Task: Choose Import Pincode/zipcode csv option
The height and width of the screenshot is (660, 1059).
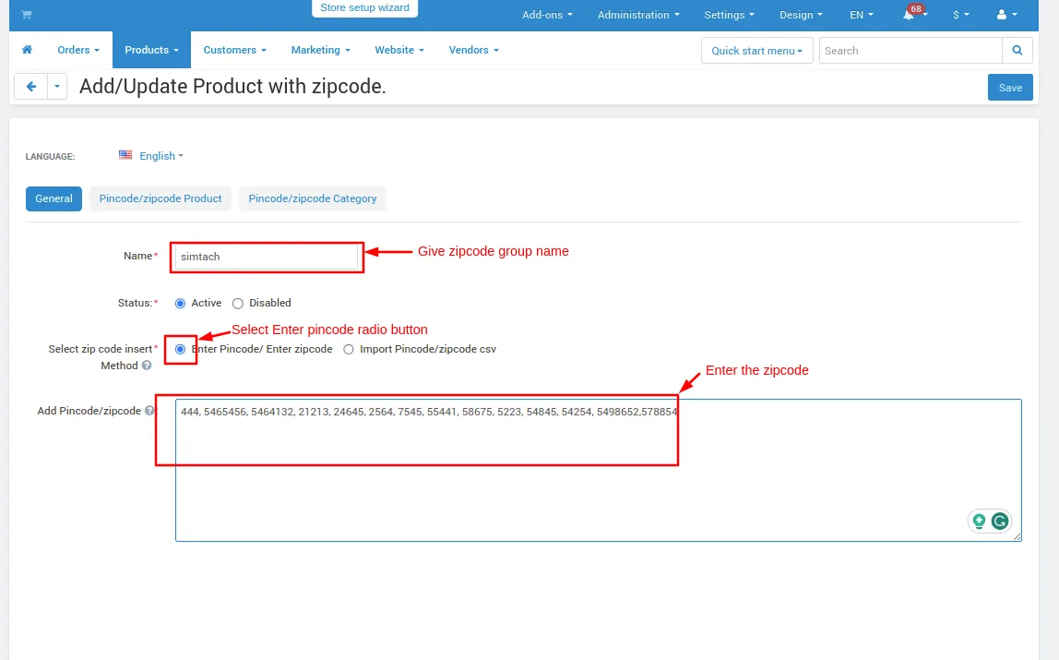Action: [349, 349]
